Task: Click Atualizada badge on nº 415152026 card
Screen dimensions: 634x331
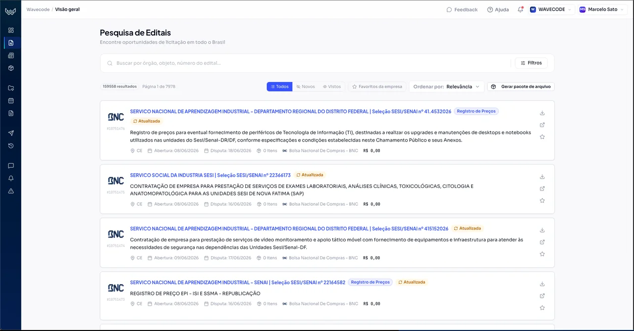Action: point(467,229)
